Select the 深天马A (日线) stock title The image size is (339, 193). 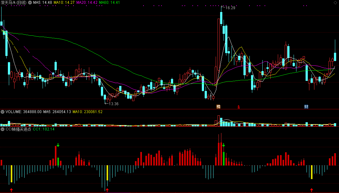point(14,3)
